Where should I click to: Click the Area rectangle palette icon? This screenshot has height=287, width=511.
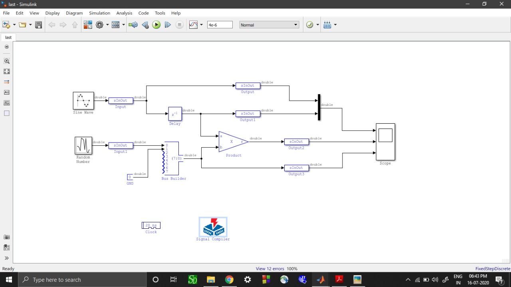[7, 113]
